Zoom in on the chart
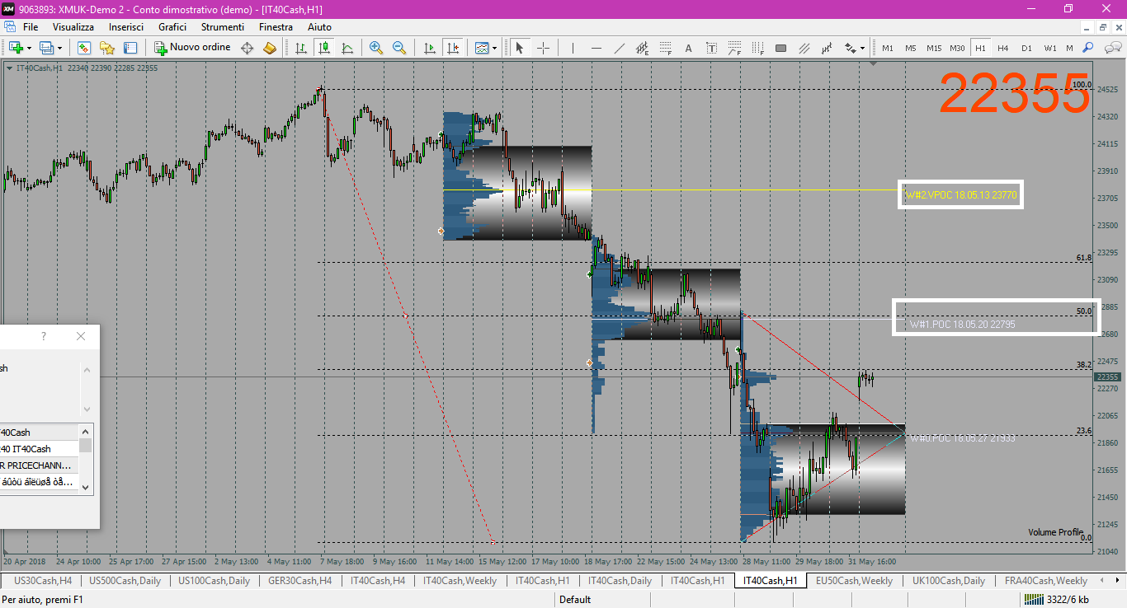This screenshot has height=608, width=1127. pos(376,48)
